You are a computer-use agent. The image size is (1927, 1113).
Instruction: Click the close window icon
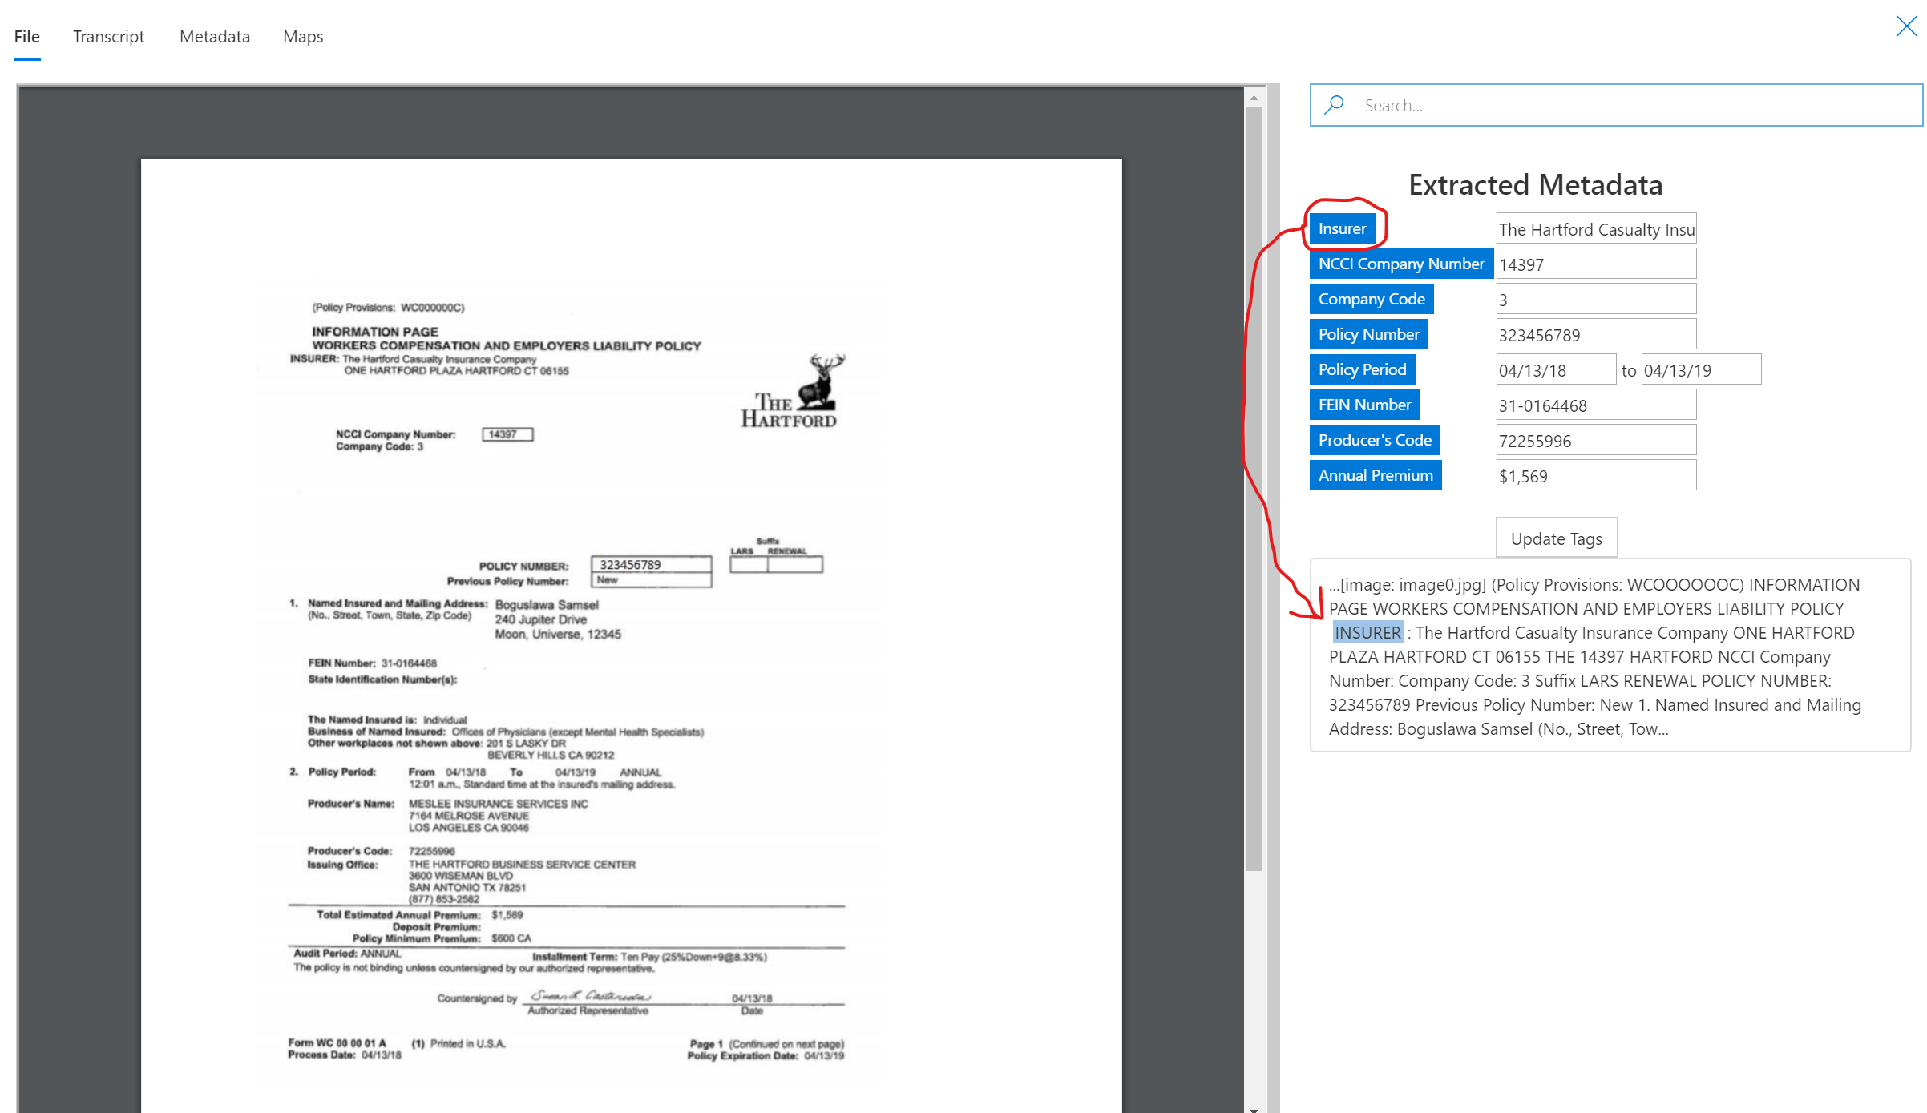click(x=1906, y=25)
